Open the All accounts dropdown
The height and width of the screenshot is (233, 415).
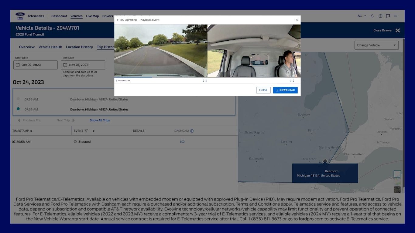362,16
